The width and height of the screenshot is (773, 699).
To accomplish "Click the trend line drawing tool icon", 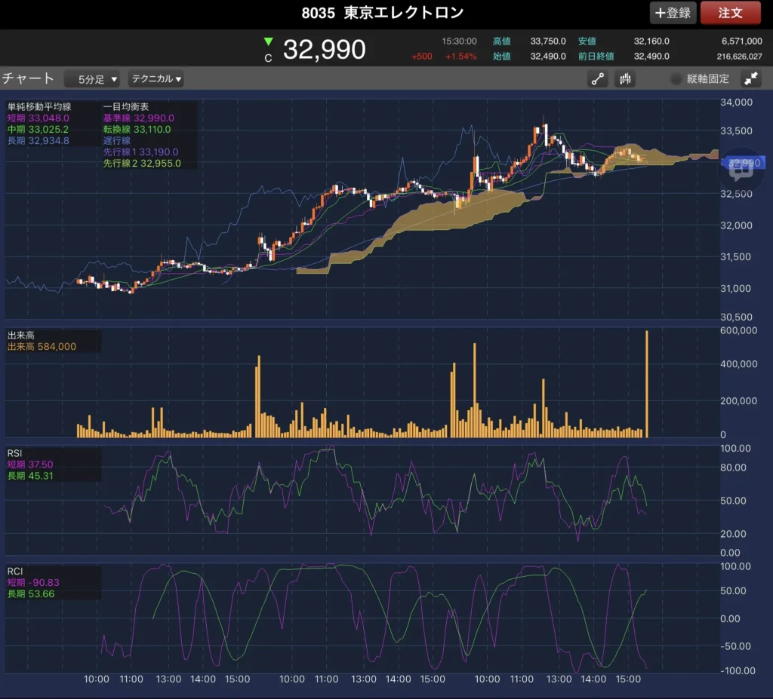I will (x=599, y=78).
